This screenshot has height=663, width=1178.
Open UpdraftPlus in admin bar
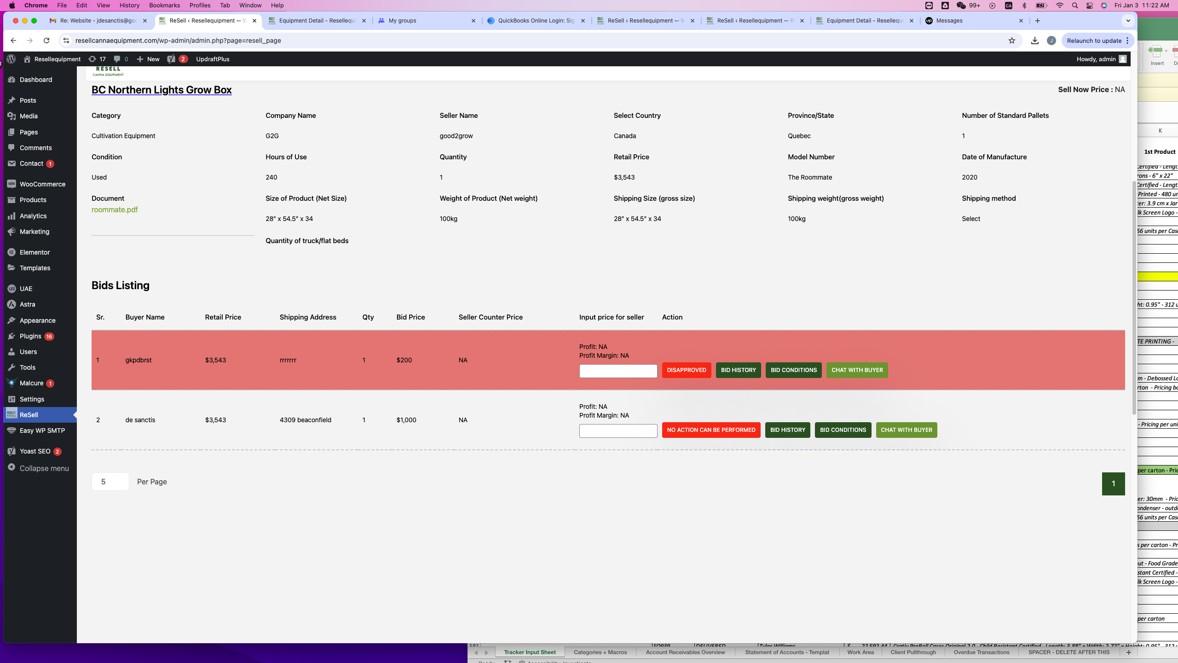213,59
